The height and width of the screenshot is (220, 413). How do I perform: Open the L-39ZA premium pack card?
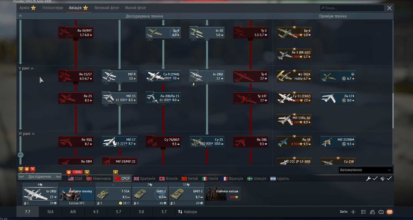(294, 76)
